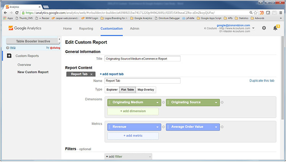Open Originating Source dropdown arrow
The width and height of the screenshot is (286, 162).
coord(216,103)
